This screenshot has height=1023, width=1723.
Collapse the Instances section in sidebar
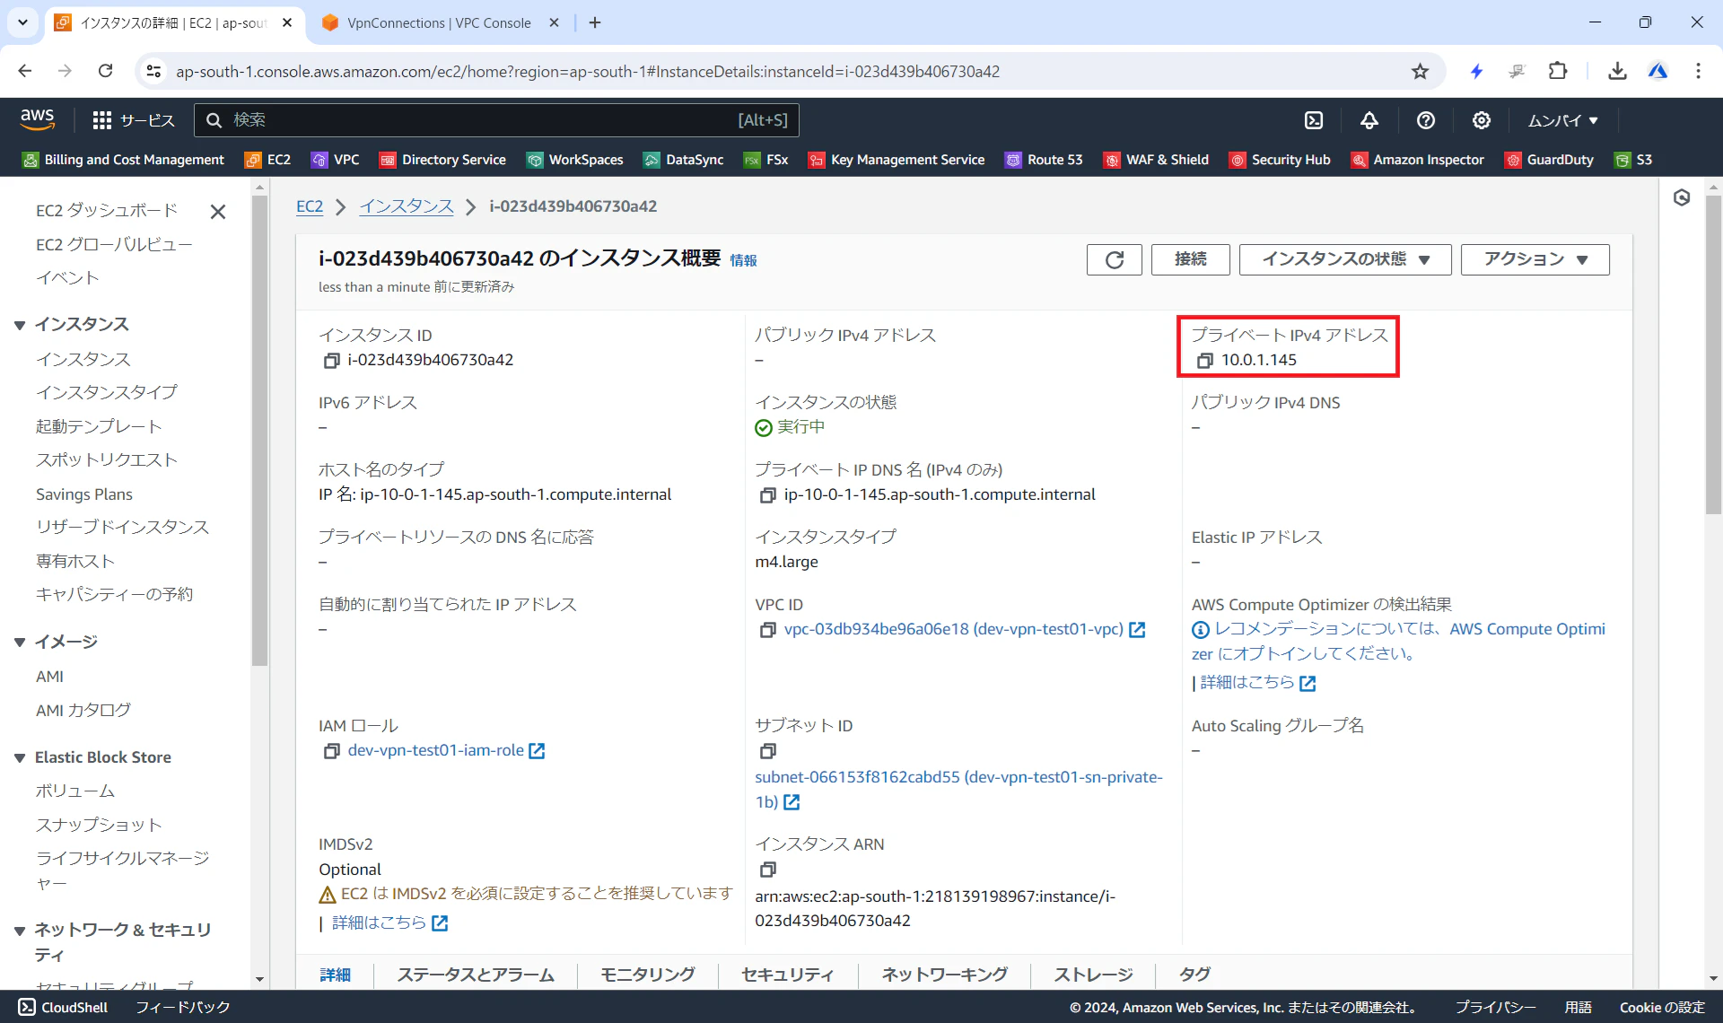pos(20,325)
